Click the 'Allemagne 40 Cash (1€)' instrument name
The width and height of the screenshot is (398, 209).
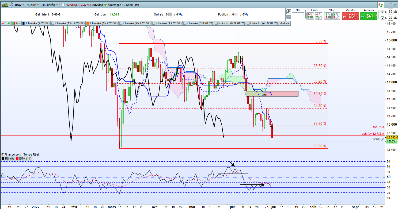coord(124,5)
